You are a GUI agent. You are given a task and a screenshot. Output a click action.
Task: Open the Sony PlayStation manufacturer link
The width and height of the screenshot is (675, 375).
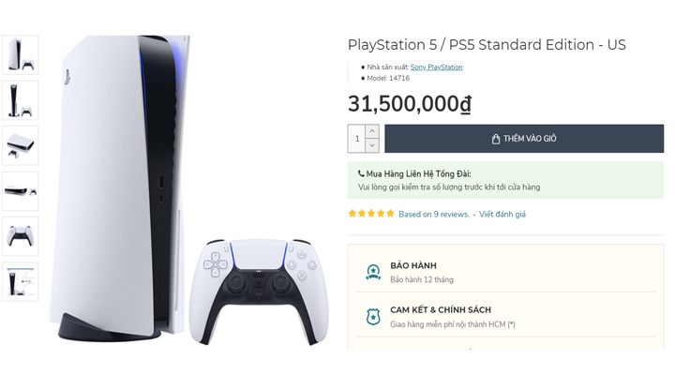[x=436, y=67]
